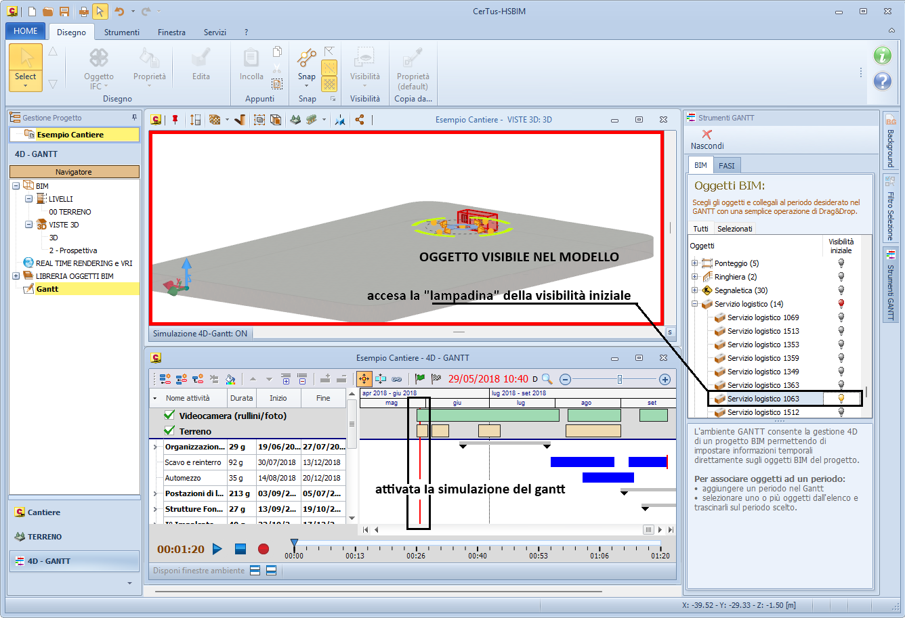Click the green info icon in ribbon
Viewport: 905px width, 618px height.
[x=882, y=56]
